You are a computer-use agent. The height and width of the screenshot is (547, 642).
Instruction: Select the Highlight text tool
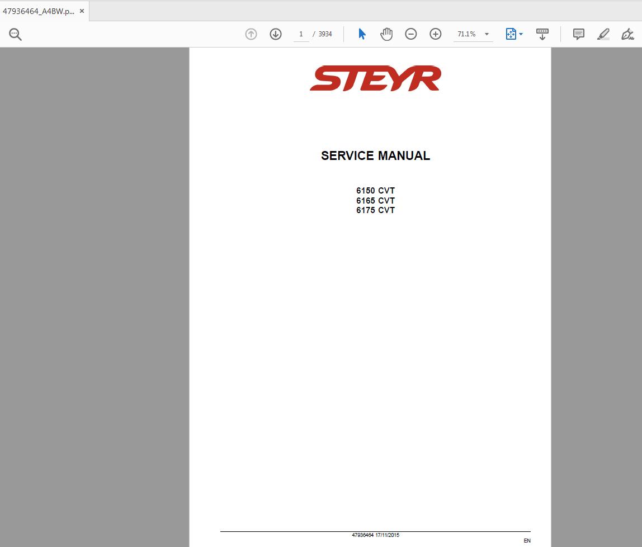(x=603, y=34)
